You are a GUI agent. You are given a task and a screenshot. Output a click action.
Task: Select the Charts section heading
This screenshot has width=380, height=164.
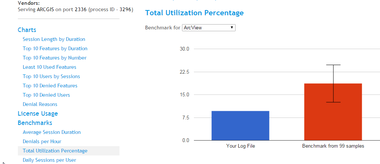point(27,30)
